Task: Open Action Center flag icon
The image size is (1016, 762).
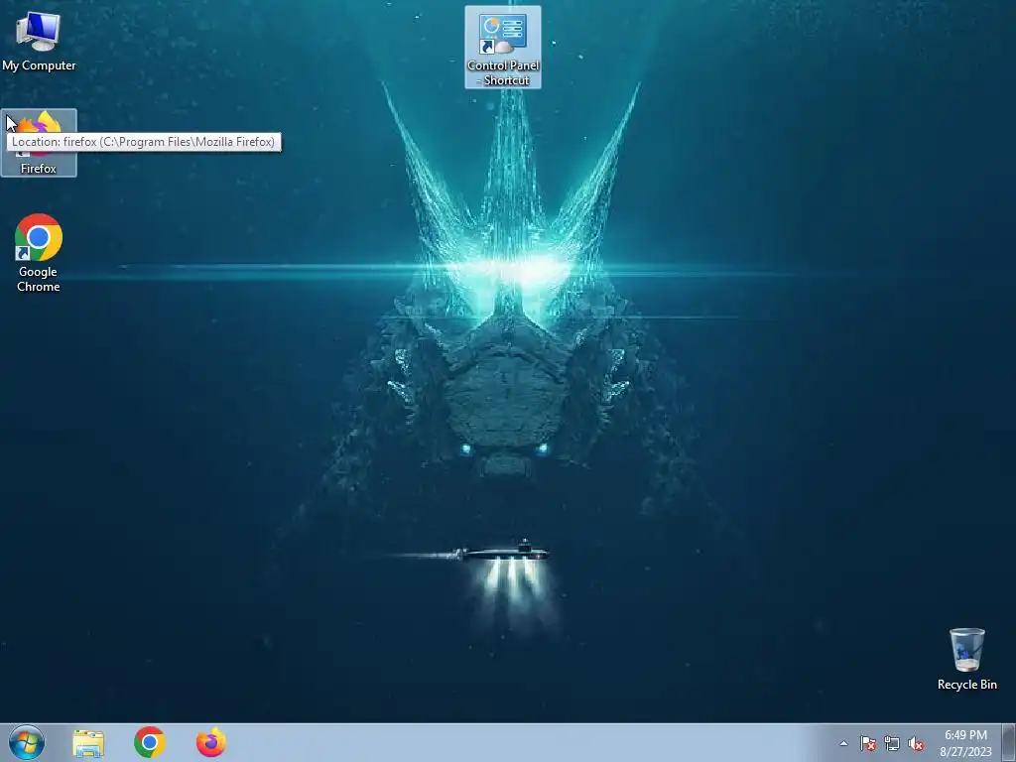Action: tap(868, 743)
